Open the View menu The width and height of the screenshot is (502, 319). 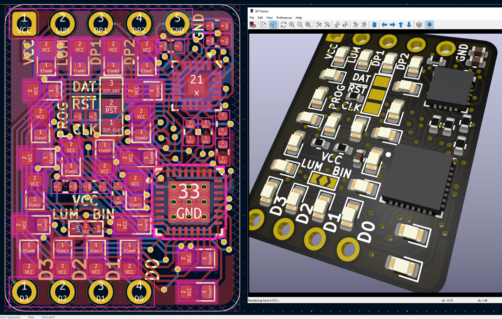269,18
